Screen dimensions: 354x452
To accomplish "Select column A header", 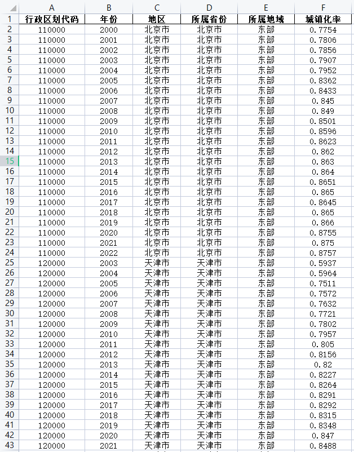I will 52,8.
